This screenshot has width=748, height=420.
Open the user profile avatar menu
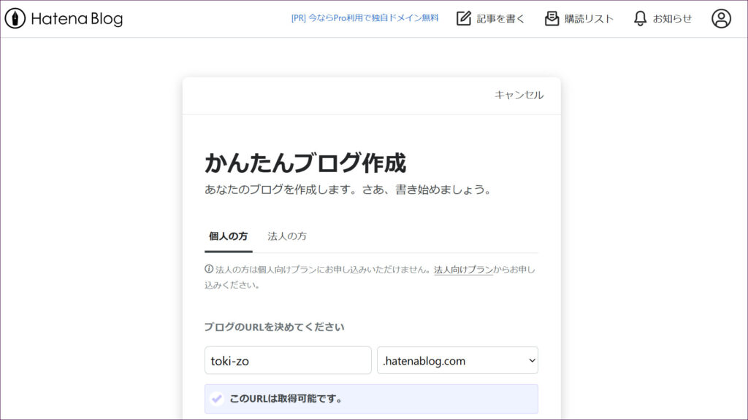(721, 19)
